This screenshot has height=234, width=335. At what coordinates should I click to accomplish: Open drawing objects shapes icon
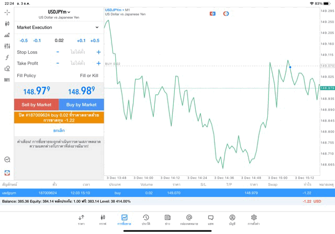tap(7, 69)
